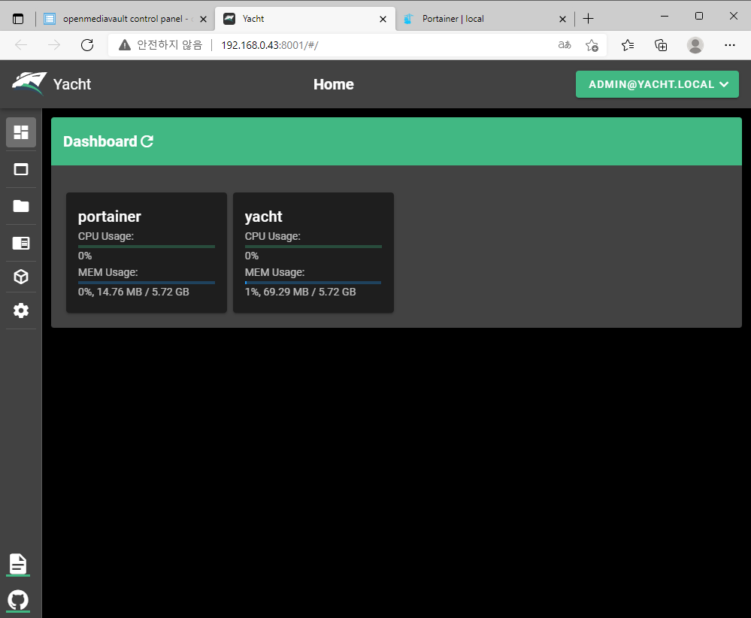This screenshot has height=618, width=751.
Task: Open the Resources cube icon in sidebar
Action: 21,277
